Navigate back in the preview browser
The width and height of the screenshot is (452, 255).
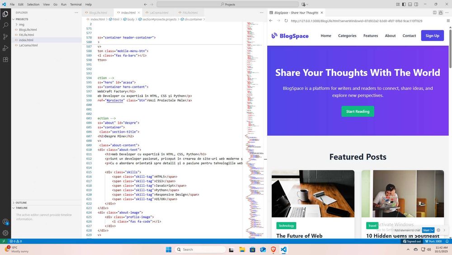(x=271, y=21)
